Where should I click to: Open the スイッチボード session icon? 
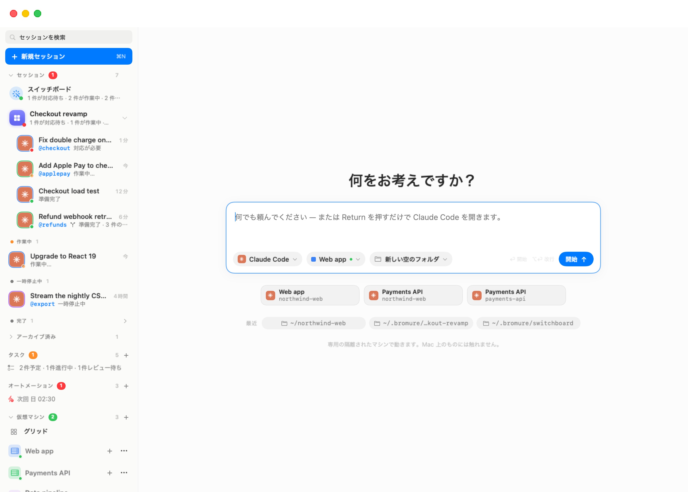(x=16, y=93)
